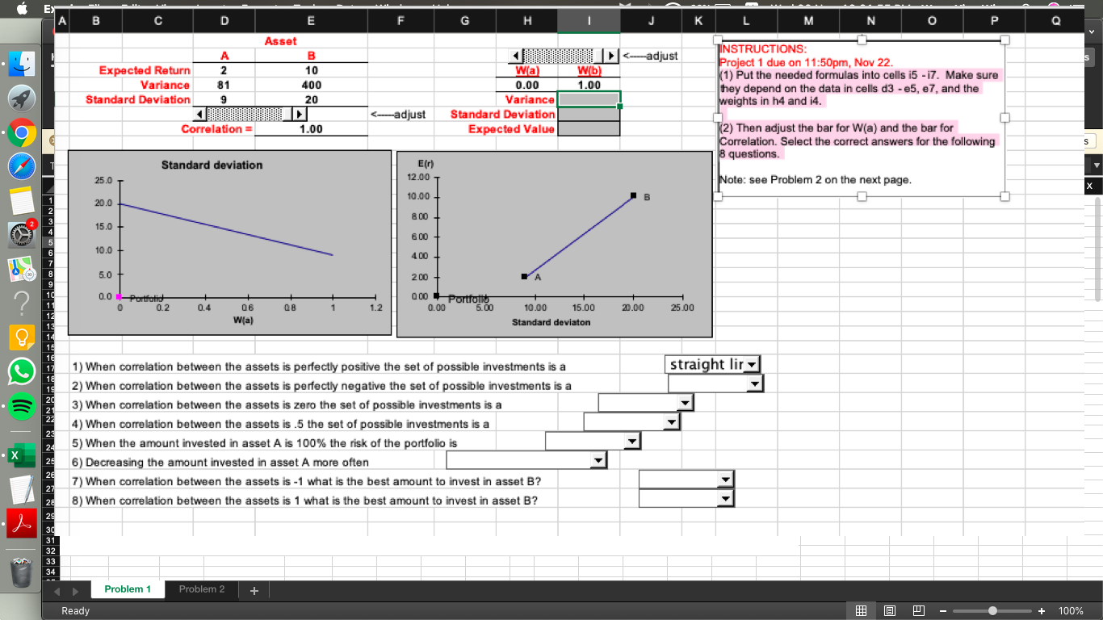Viewport: 1103px width, 620px height.
Task: Select row 33 header
Action: pos(51,561)
